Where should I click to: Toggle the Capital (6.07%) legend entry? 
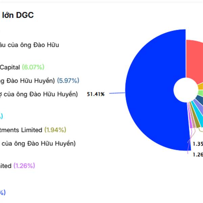22,67
